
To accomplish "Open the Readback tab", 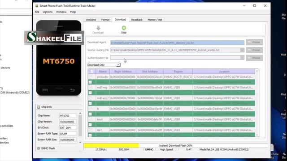I will [137, 20].
